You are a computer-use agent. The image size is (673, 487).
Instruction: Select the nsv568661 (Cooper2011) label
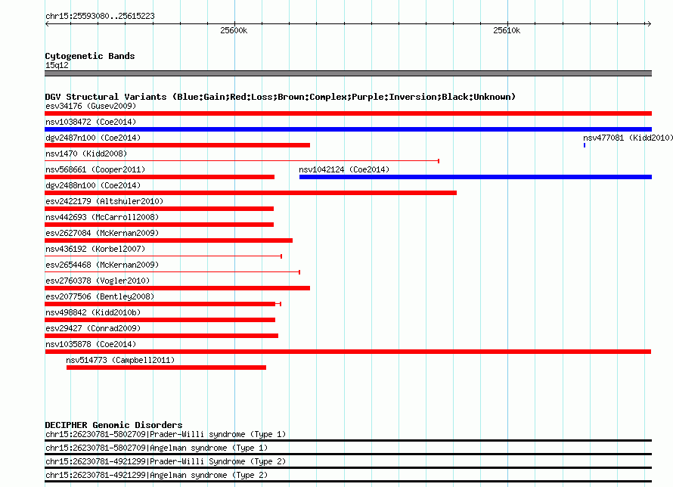click(95, 169)
